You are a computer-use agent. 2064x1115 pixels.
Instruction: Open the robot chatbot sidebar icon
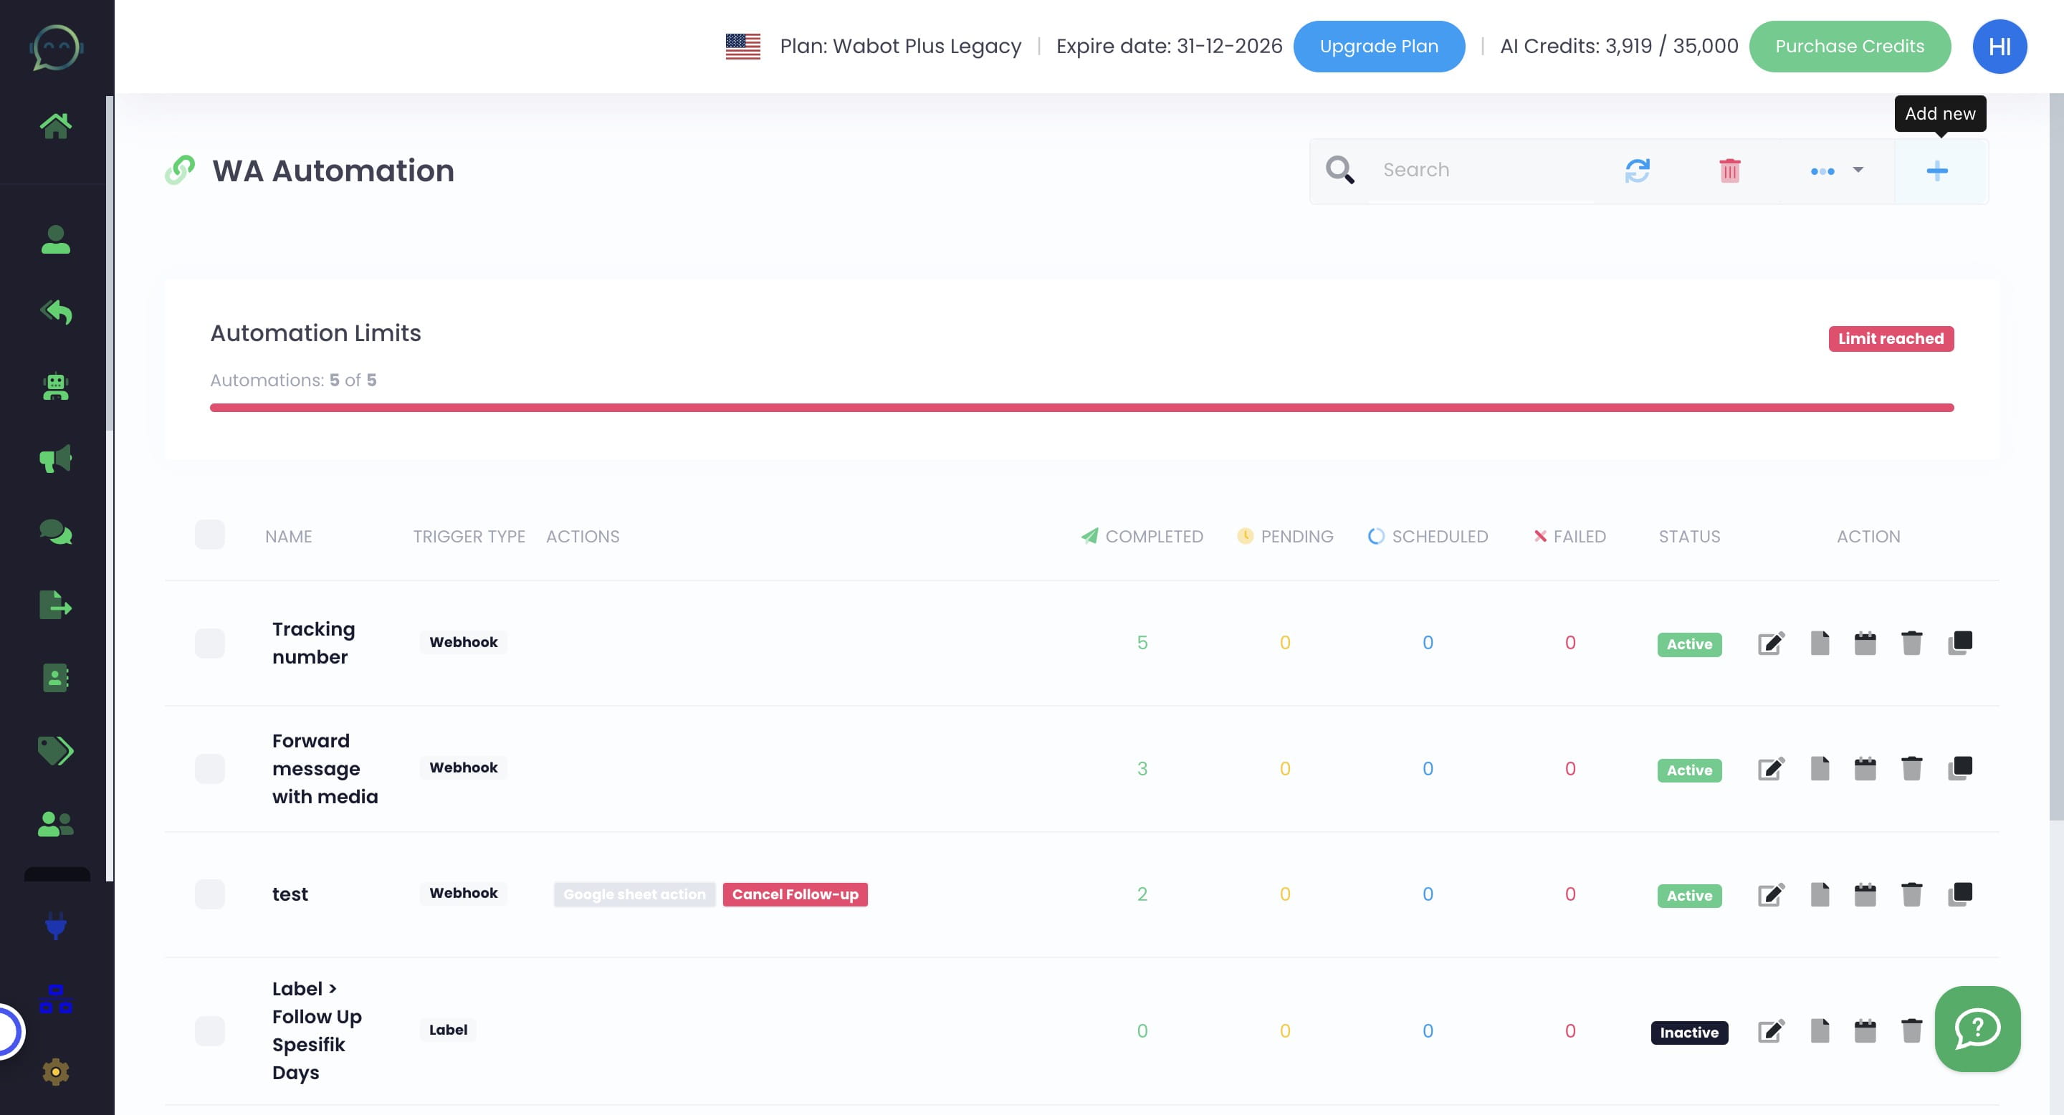point(55,387)
